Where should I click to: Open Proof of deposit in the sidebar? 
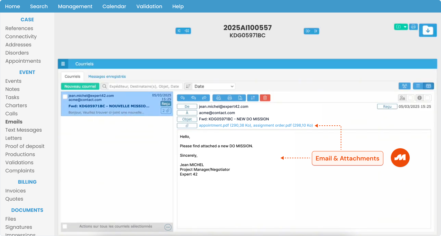coord(25,146)
